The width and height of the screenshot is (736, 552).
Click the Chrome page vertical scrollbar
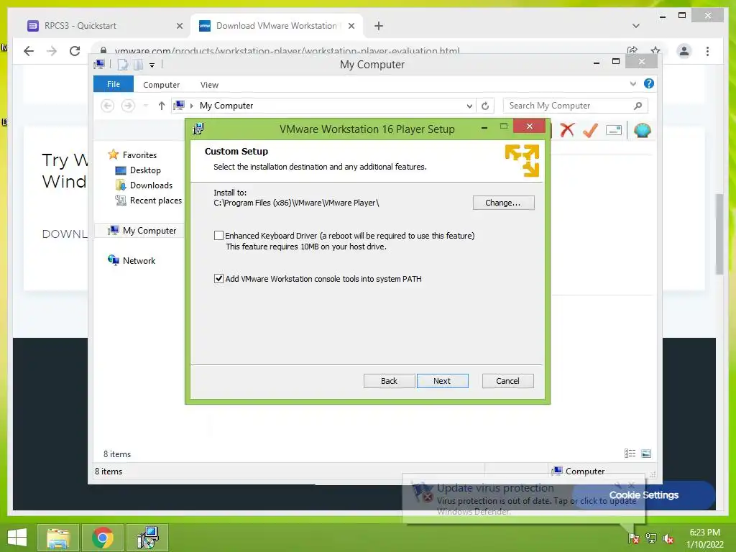point(719,234)
